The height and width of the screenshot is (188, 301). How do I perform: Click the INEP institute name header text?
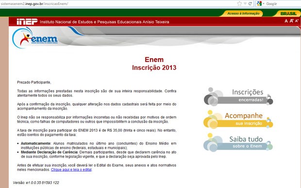coord(104,22)
